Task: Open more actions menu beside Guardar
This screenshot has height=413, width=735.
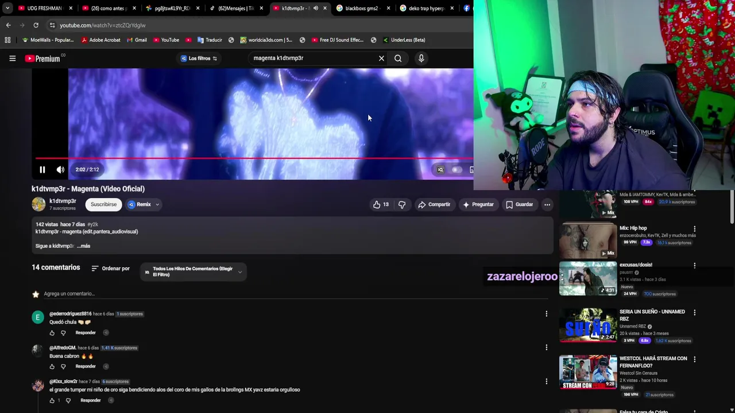Action: (x=547, y=204)
